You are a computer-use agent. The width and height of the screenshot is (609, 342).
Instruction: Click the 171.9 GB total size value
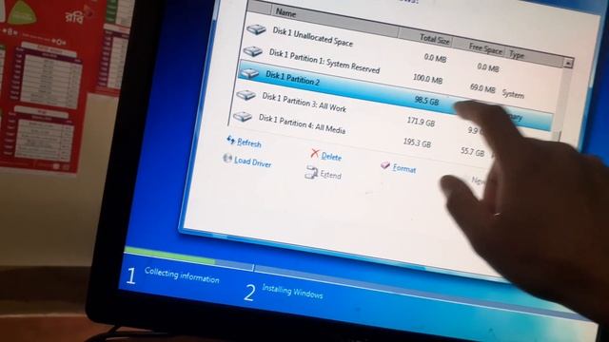tap(421, 123)
